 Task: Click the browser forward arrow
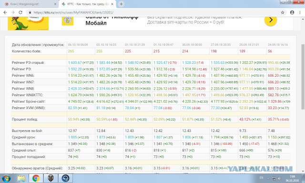pos(13,12)
